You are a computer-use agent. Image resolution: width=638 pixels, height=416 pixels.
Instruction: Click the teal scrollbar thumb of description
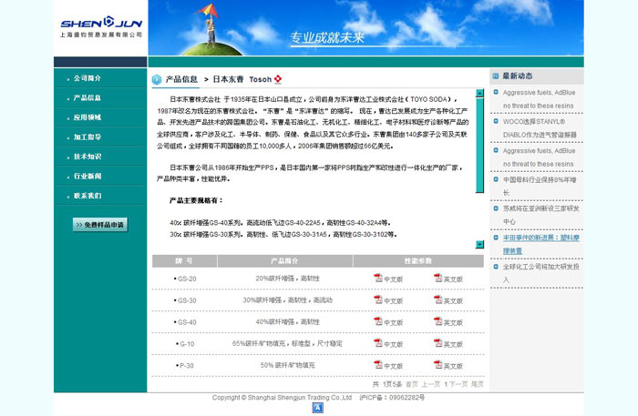[x=479, y=145]
